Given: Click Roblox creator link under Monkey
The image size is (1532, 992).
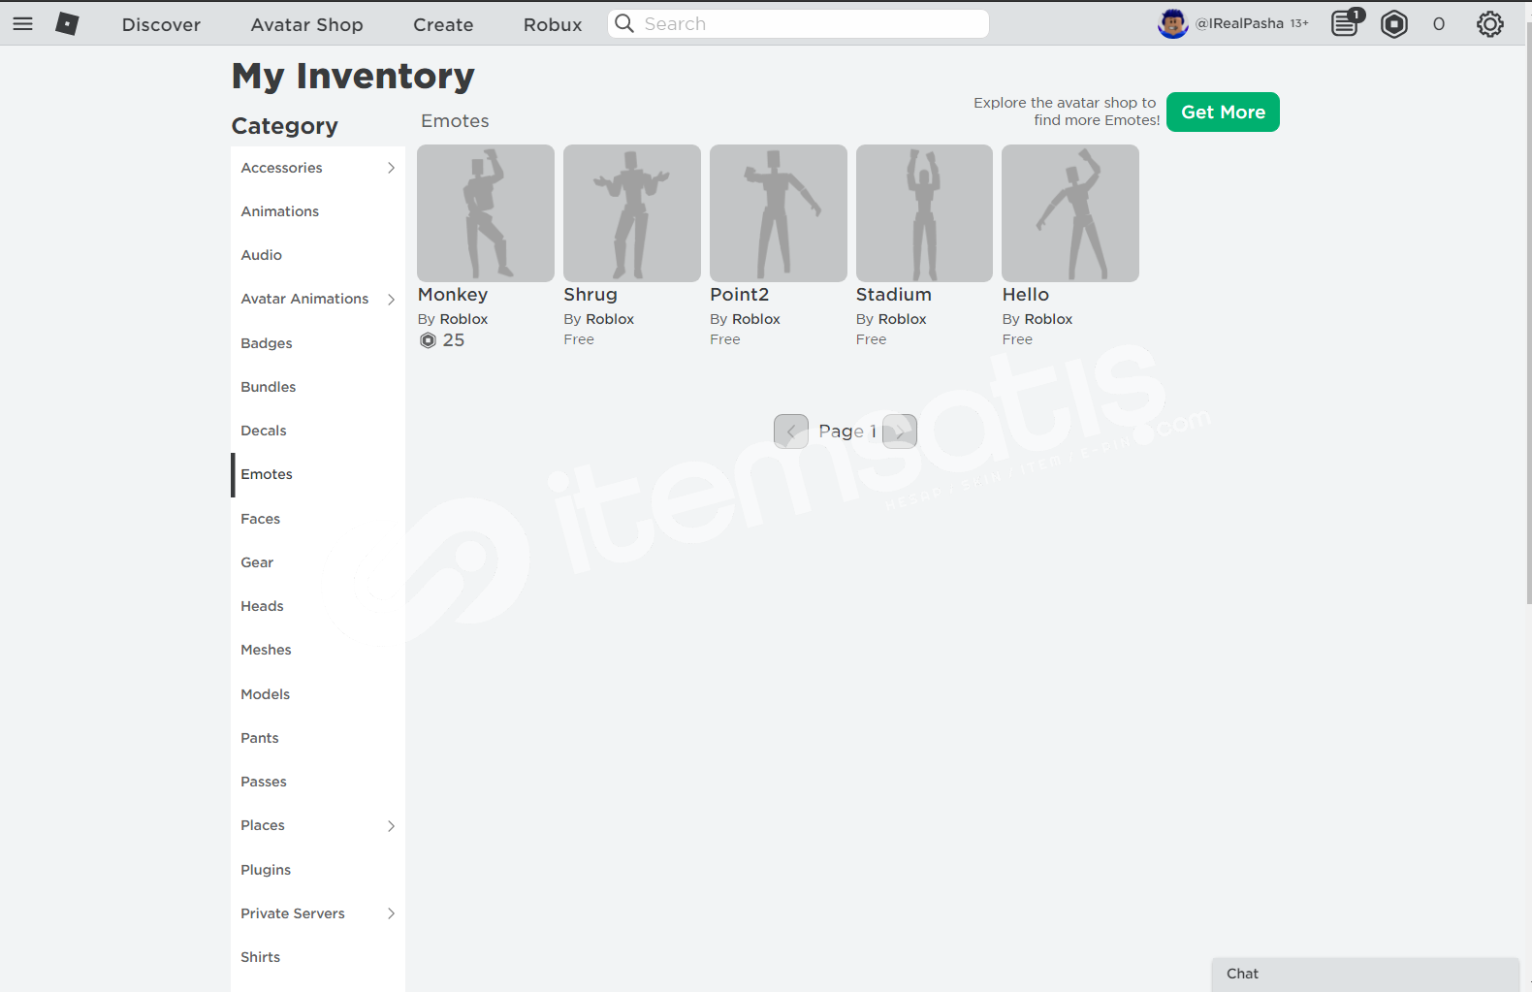Looking at the screenshot, I should click(463, 319).
